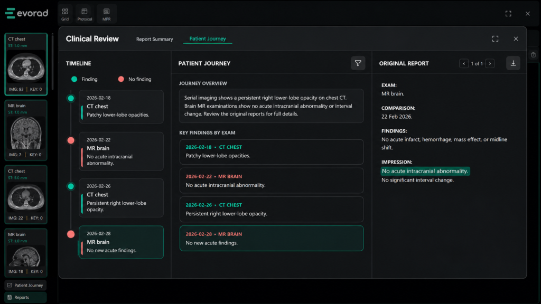Open the Report Summary tab
The image size is (541, 304).
click(155, 39)
